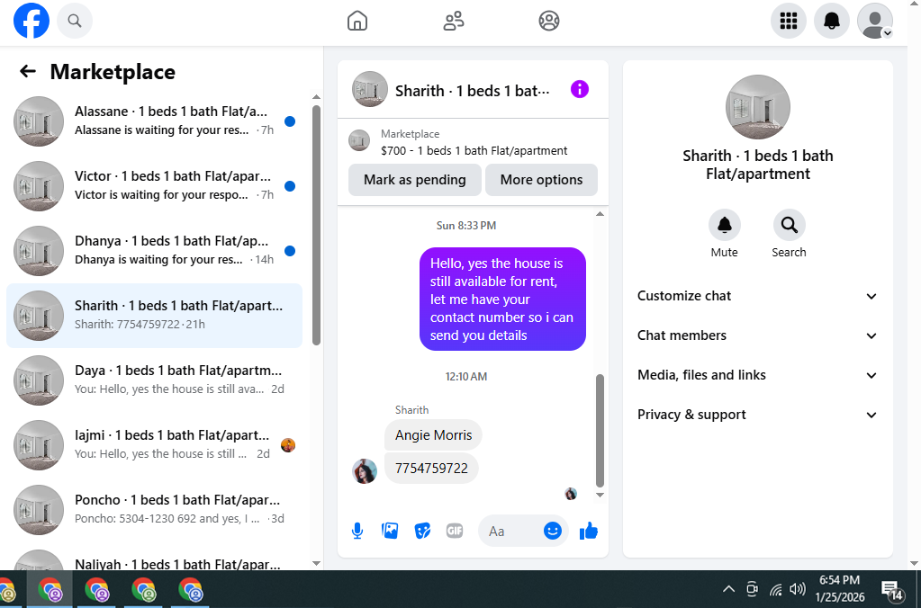Screen dimensions: 921x608
Task: Click Mark as pending button
Action: [x=415, y=180]
